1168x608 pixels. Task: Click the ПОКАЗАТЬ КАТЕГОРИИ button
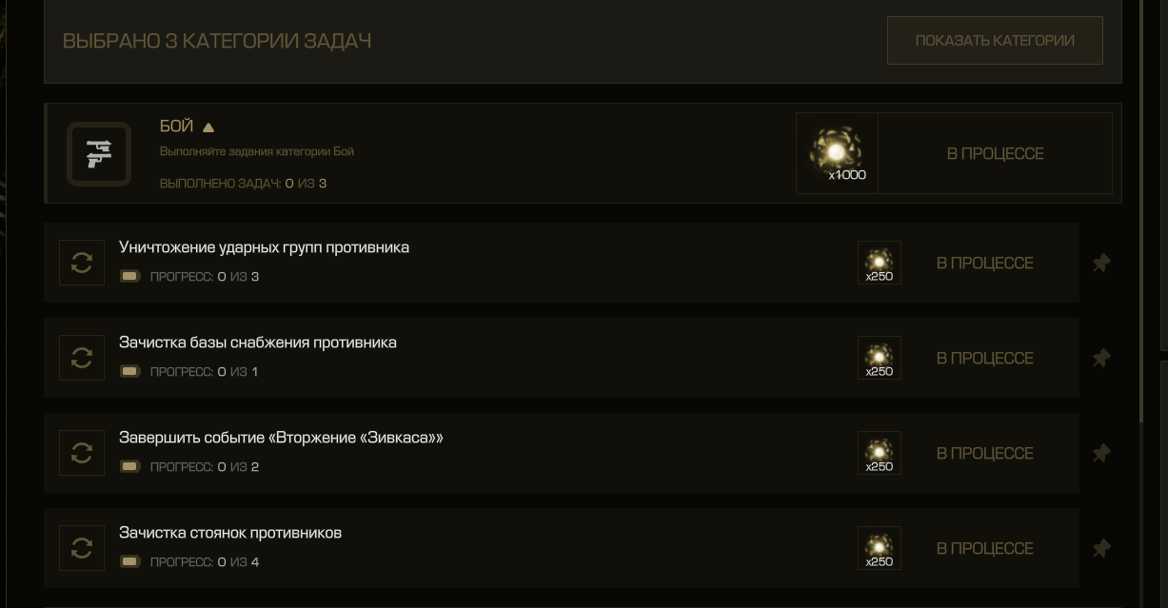(995, 40)
